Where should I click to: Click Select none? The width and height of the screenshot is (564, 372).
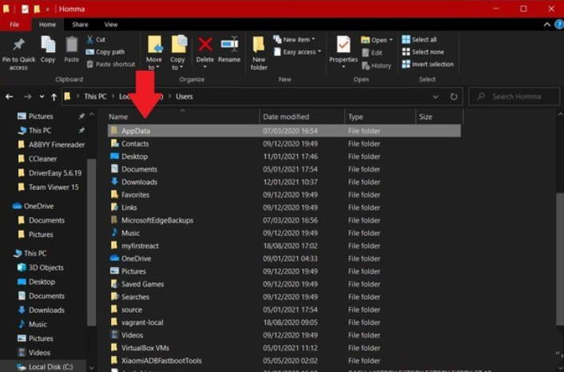423,52
